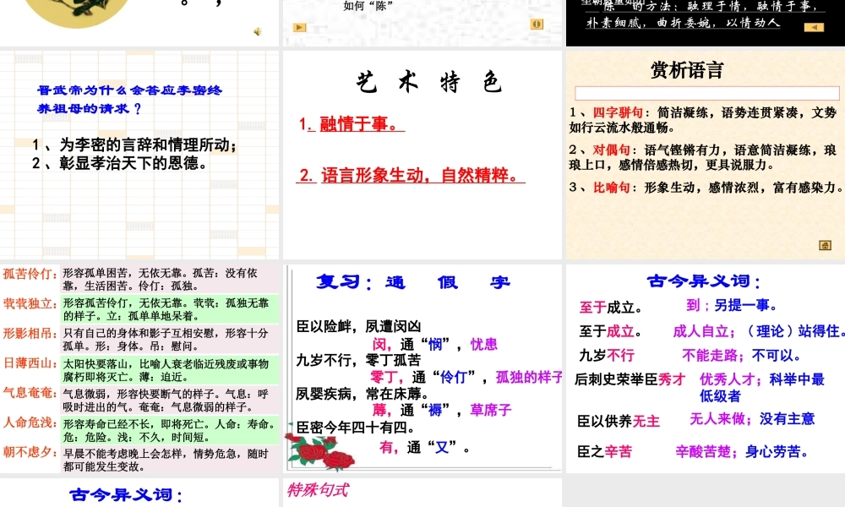Click the heading 古今异义词 on the right slide
This screenshot has height=507, width=845.
(703, 281)
